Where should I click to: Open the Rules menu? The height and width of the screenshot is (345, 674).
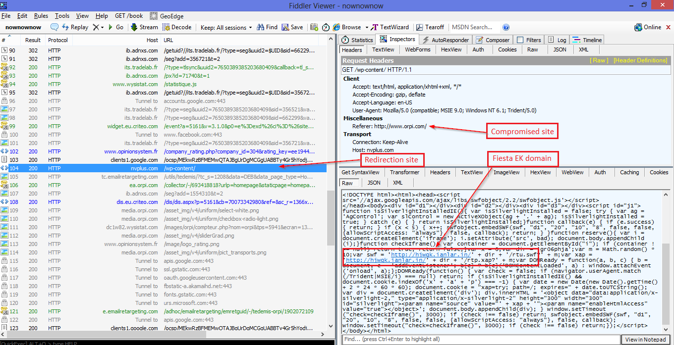(41, 16)
